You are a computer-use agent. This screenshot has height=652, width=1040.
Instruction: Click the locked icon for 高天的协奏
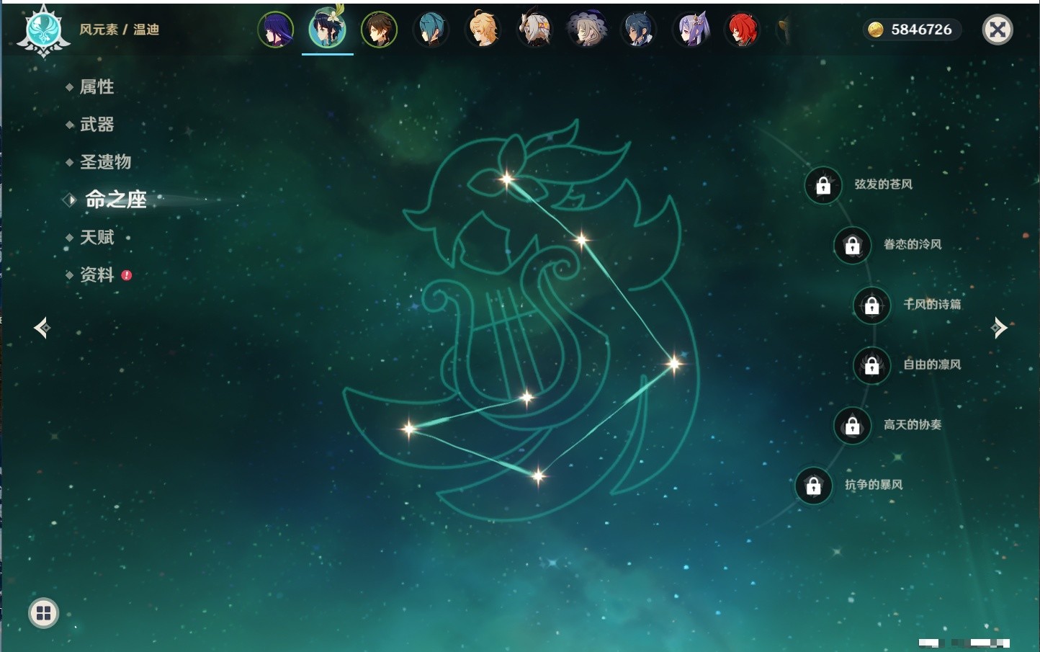pyautogui.click(x=853, y=426)
